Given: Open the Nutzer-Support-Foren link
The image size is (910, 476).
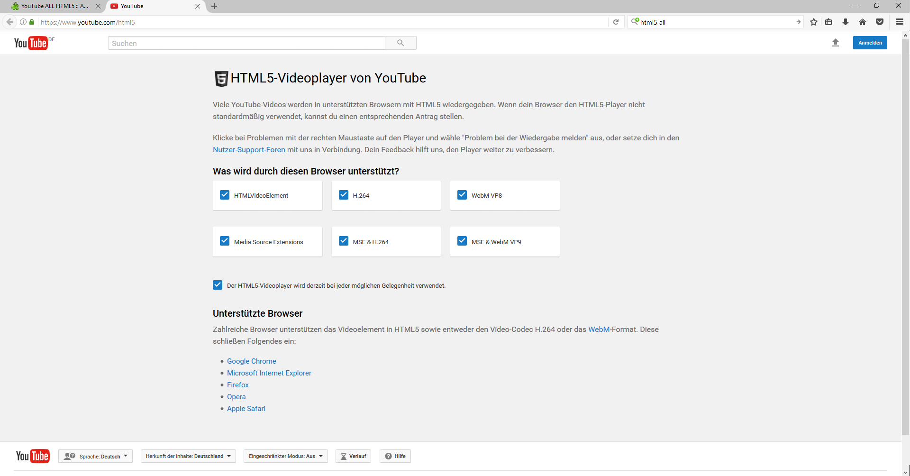Looking at the screenshot, I should click(x=249, y=150).
